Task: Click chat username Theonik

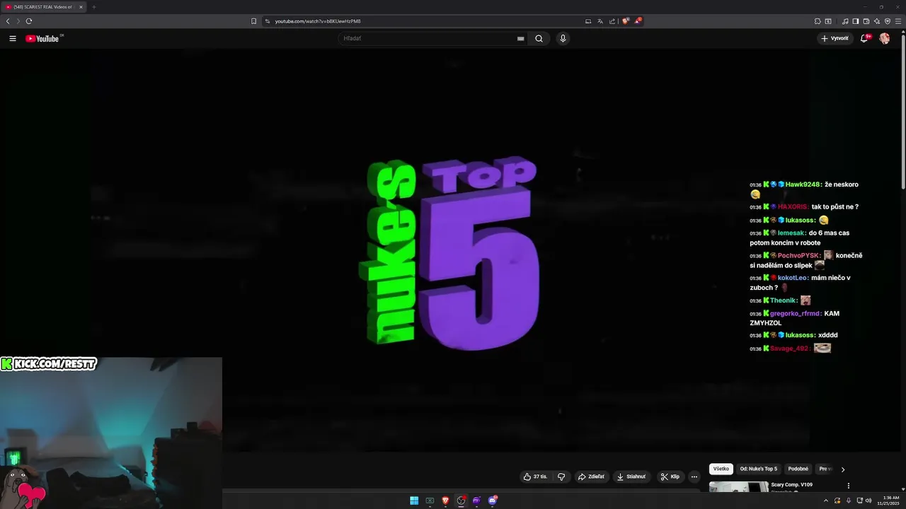Action: coord(784,300)
